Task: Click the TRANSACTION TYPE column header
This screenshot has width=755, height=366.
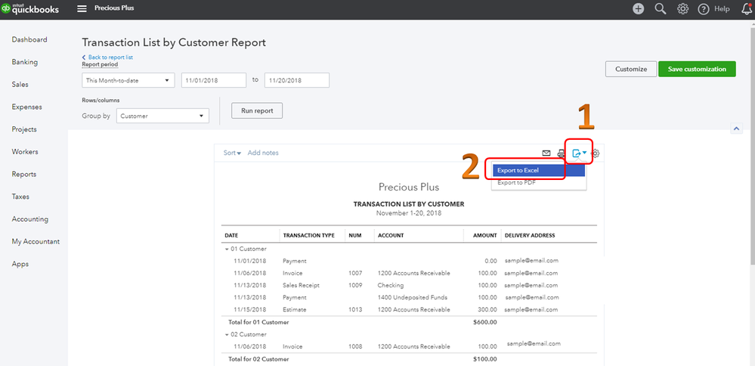Action: (x=308, y=235)
